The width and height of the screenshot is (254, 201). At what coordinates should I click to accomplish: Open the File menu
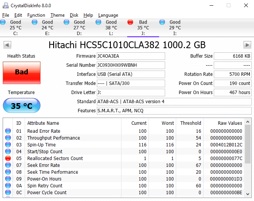(x=6, y=15)
